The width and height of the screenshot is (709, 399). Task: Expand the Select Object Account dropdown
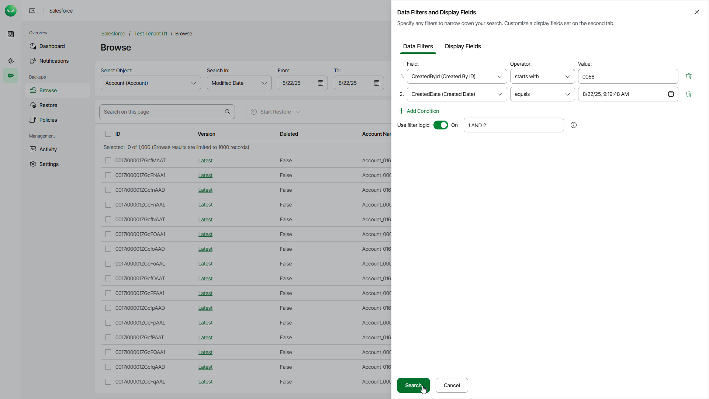pos(151,83)
